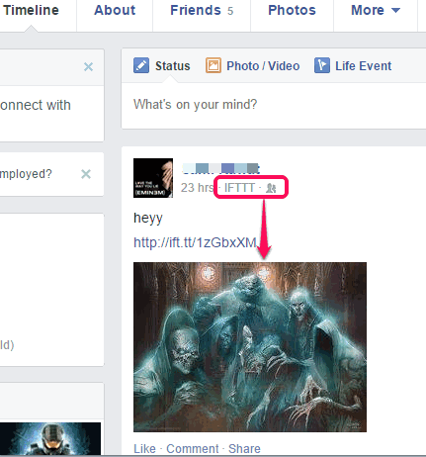Click the 'heyy' post text
This screenshot has width=426, height=457.
pyautogui.click(x=148, y=219)
